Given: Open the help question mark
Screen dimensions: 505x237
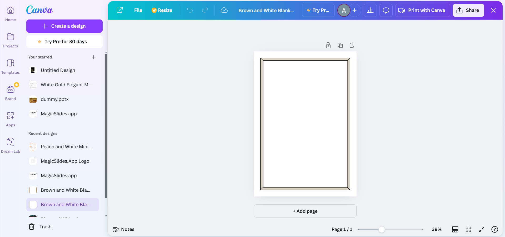Looking at the screenshot, I should pyautogui.click(x=495, y=229).
